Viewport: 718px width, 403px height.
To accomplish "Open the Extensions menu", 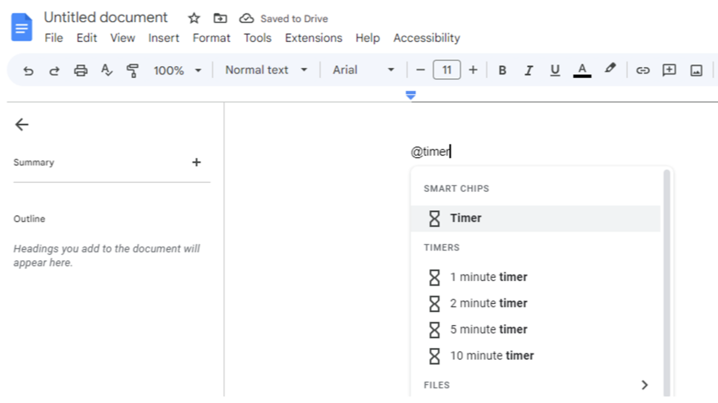I will click(313, 38).
